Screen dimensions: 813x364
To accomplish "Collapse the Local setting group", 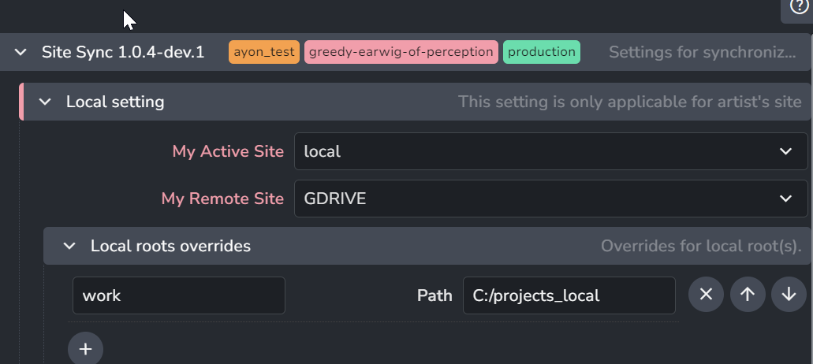I will point(45,102).
